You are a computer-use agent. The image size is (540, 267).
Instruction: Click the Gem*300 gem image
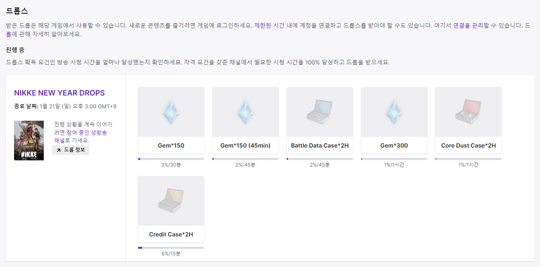394,112
